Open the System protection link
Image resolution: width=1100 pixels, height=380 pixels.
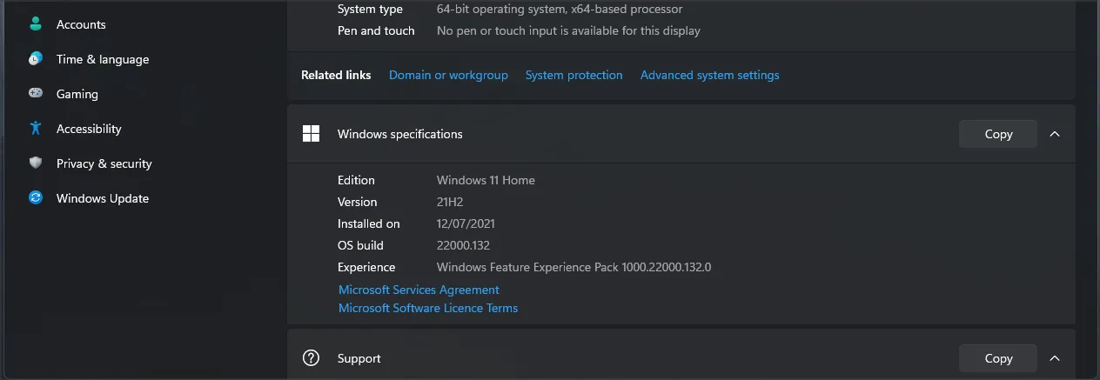[x=573, y=76]
